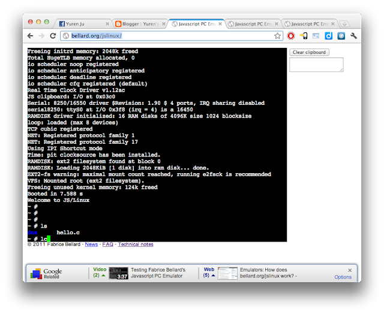Open new tab with plus button
The image size is (384, 314).
344,24
